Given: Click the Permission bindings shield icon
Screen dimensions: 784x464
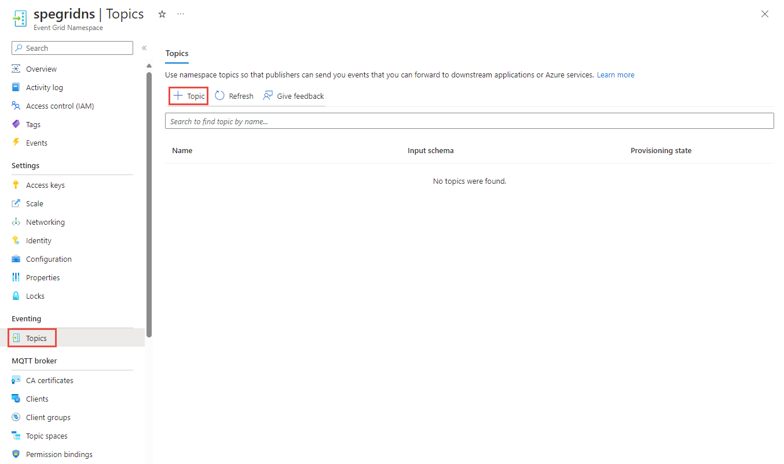Looking at the screenshot, I should [x=16, y=454].
